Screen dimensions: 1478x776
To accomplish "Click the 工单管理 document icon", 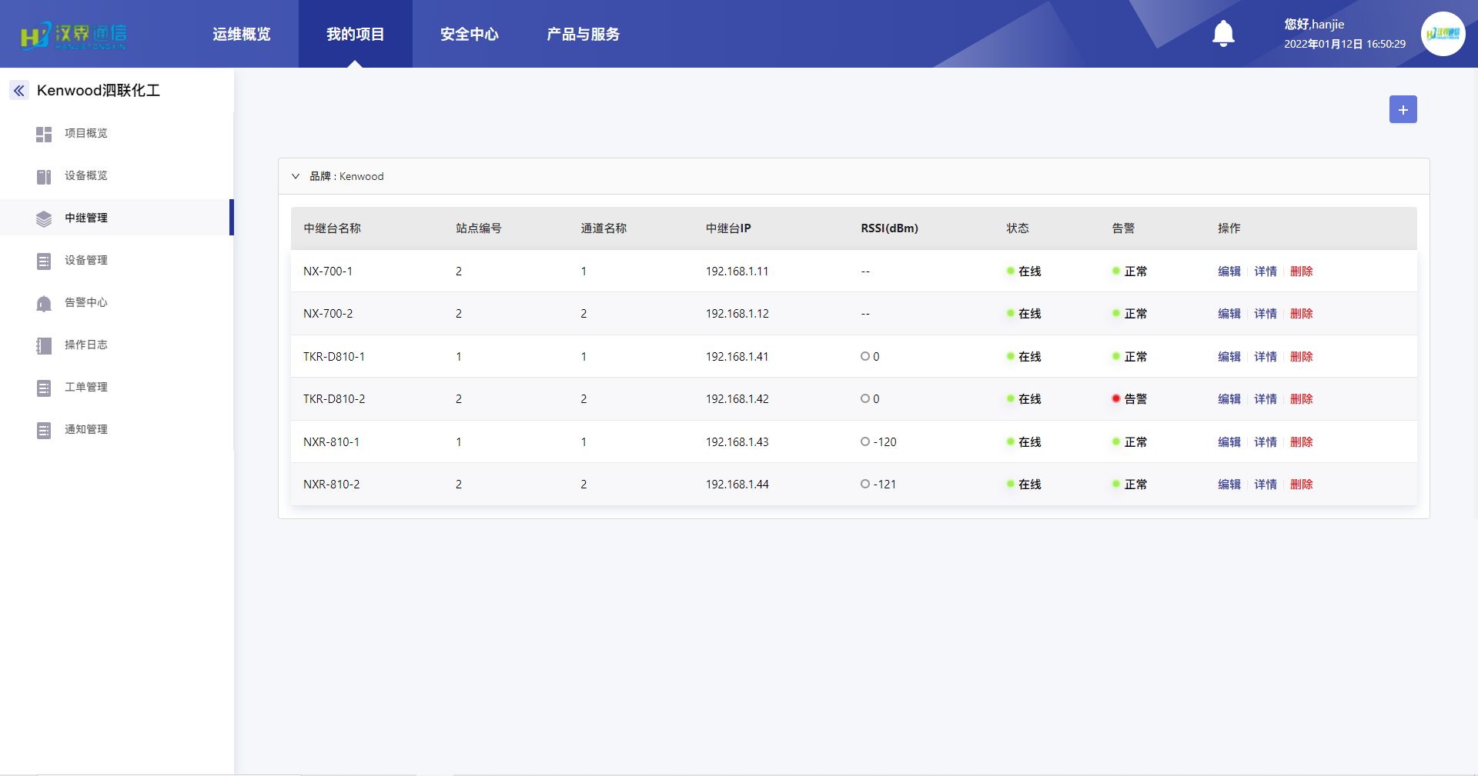I will [44, 388].
